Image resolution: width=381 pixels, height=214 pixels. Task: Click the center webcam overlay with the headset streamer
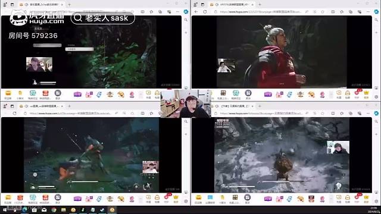click(186, 104)
